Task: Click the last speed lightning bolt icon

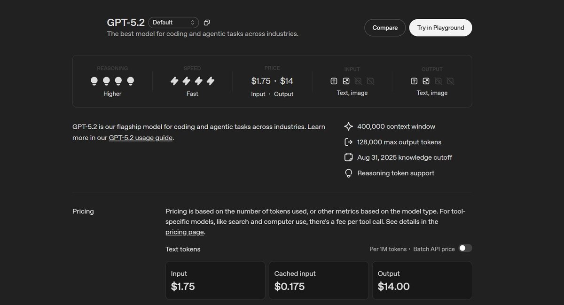Action: click(211, 81)
